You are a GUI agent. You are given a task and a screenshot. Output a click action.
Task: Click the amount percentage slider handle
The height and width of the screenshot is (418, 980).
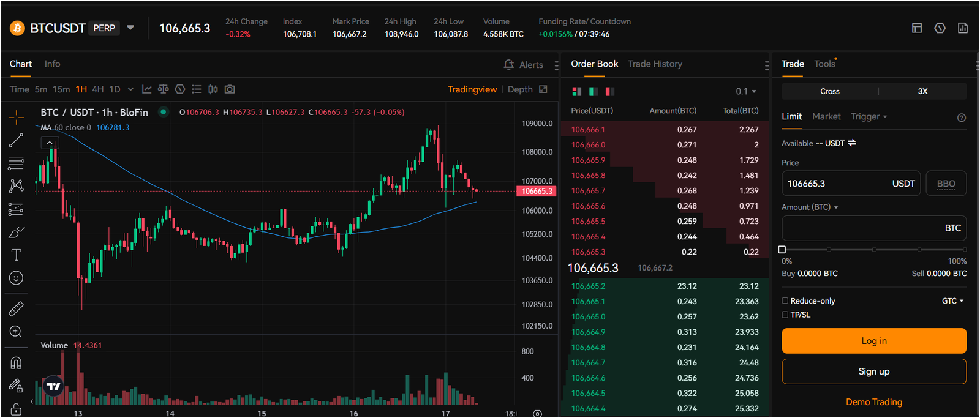(782, 250)
